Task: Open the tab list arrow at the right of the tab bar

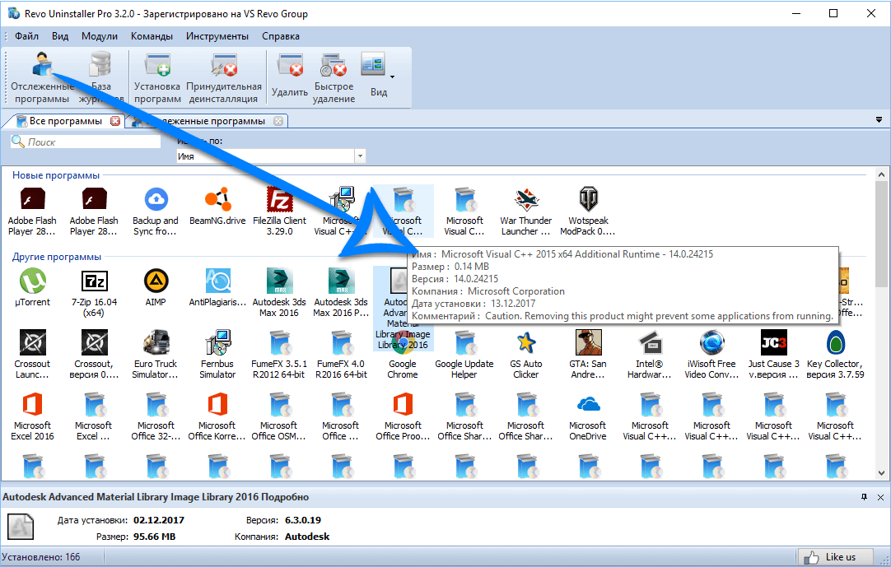Action: (879, 120)
